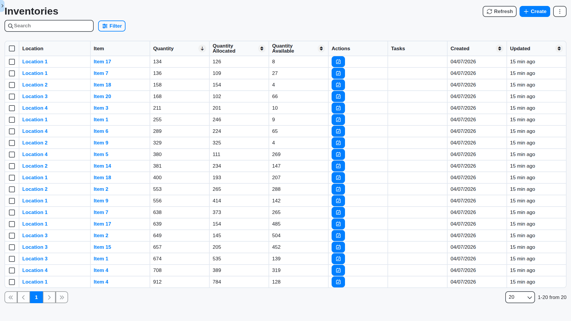Click the Create button
This screenshot has width=571, height=321.
pos(534,11)
